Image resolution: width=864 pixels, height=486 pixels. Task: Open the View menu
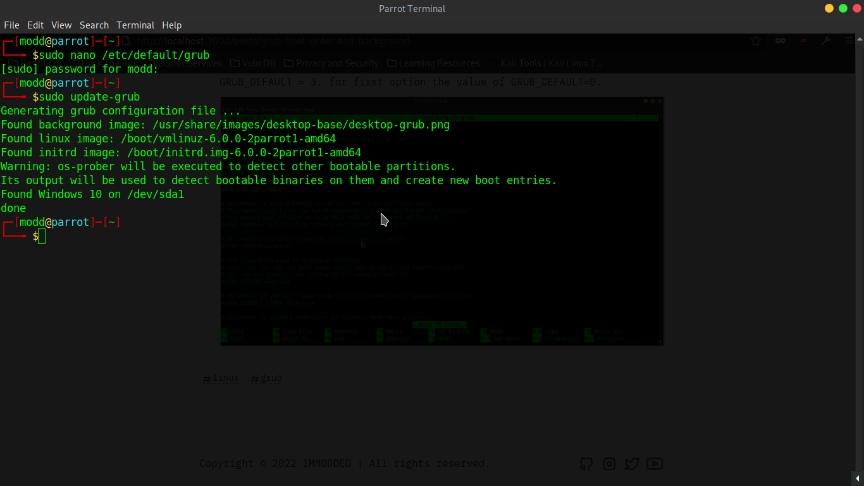61,25
